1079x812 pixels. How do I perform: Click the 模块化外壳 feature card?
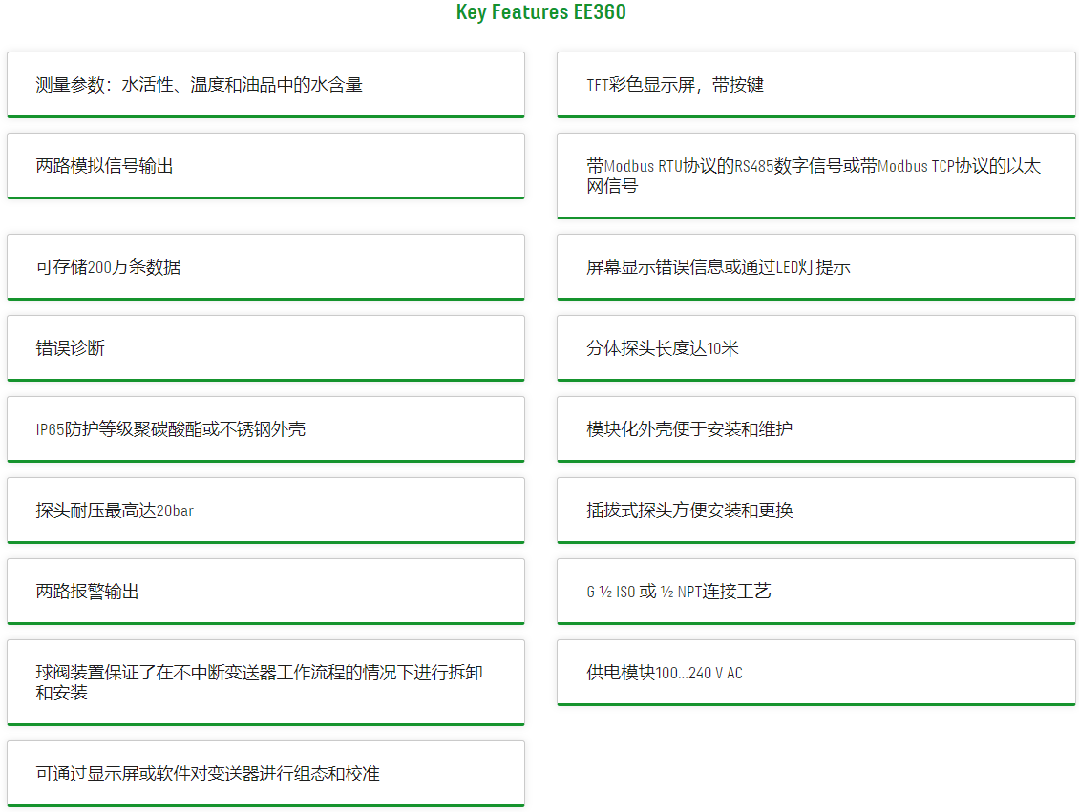pos(815,429)
